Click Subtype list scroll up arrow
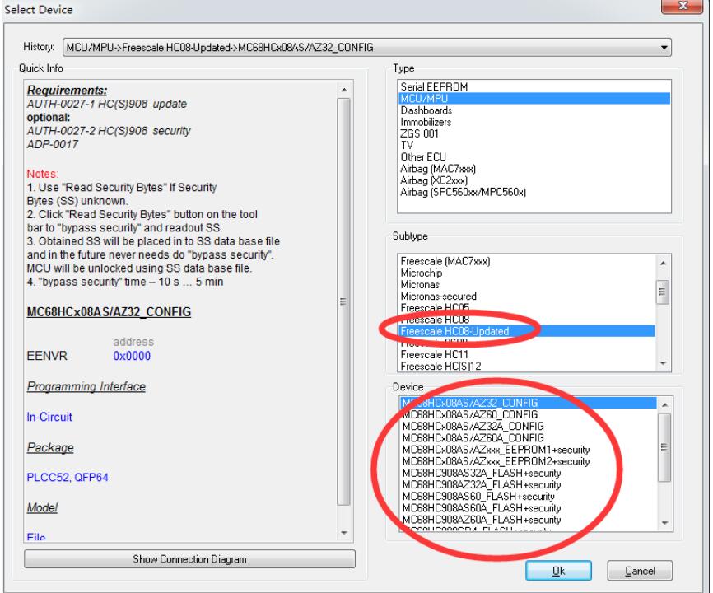This screenshot has width=713, height=593. (663, 263)
